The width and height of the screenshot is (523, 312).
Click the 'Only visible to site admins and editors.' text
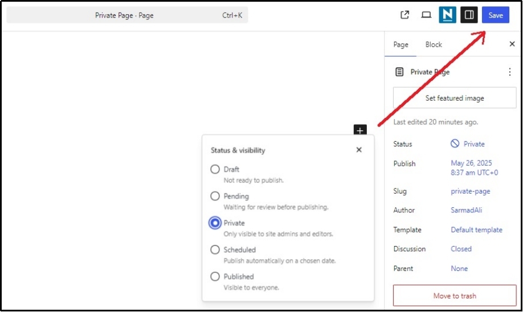click(278, 233)
